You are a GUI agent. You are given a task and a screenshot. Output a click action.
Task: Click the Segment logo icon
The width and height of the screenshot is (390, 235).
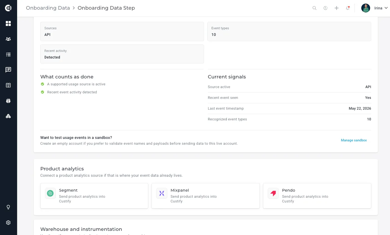click(50, 193)
